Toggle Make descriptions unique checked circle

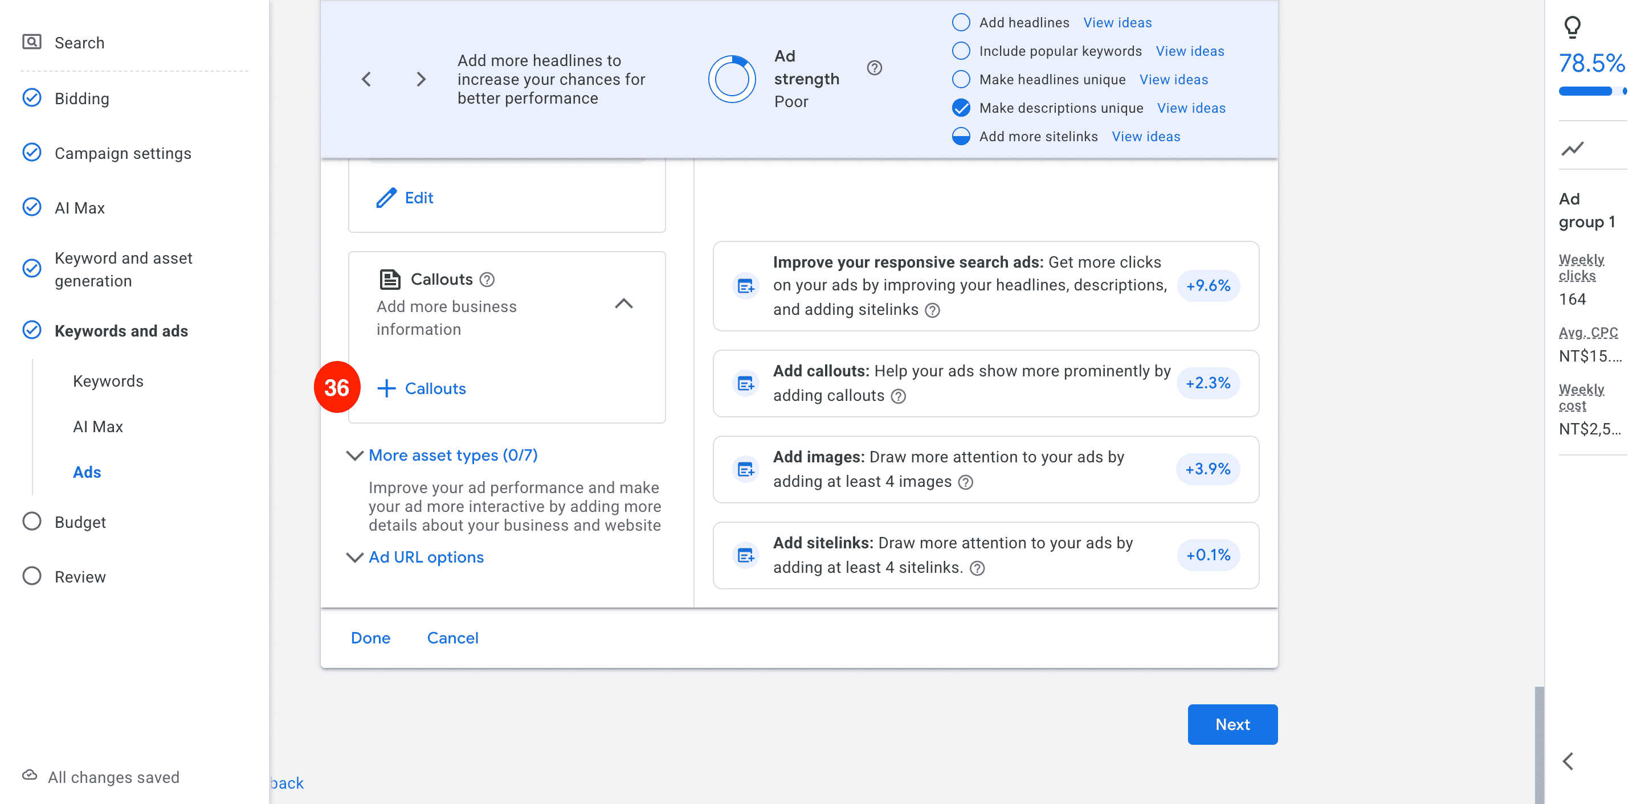pyautogui.click(x=961, y=108)
